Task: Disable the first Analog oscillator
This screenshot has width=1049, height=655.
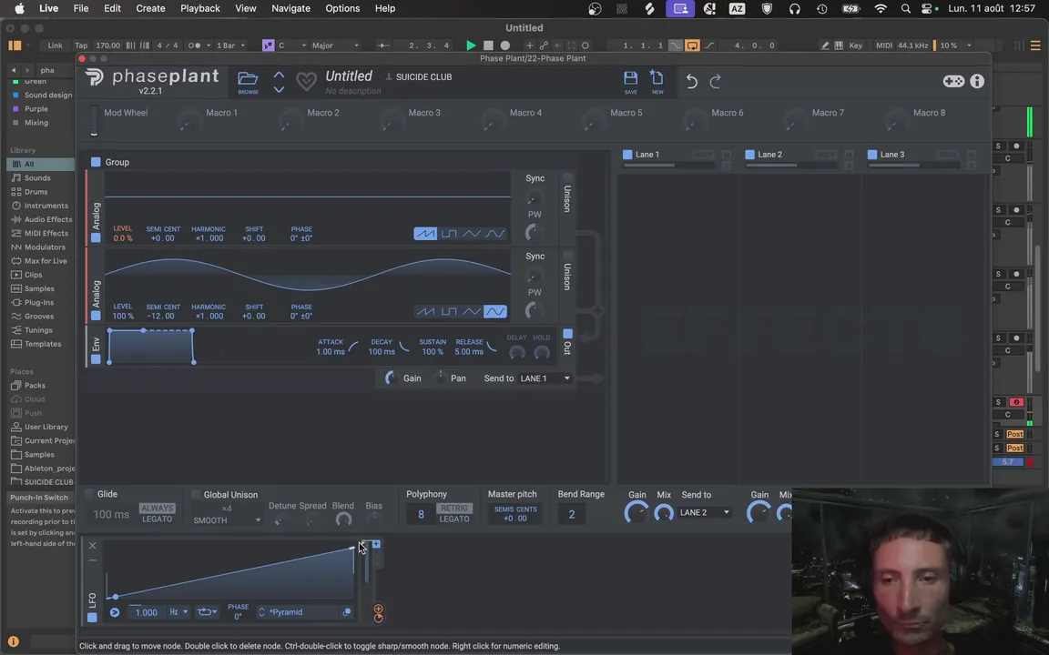Action: (x=96, y=238)
